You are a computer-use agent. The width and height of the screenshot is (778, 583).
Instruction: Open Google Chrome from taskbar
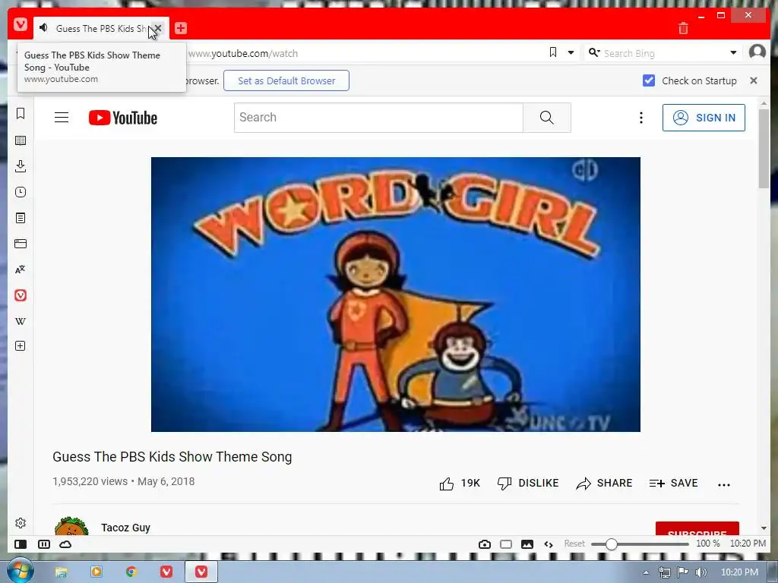(x=131, y=572)
